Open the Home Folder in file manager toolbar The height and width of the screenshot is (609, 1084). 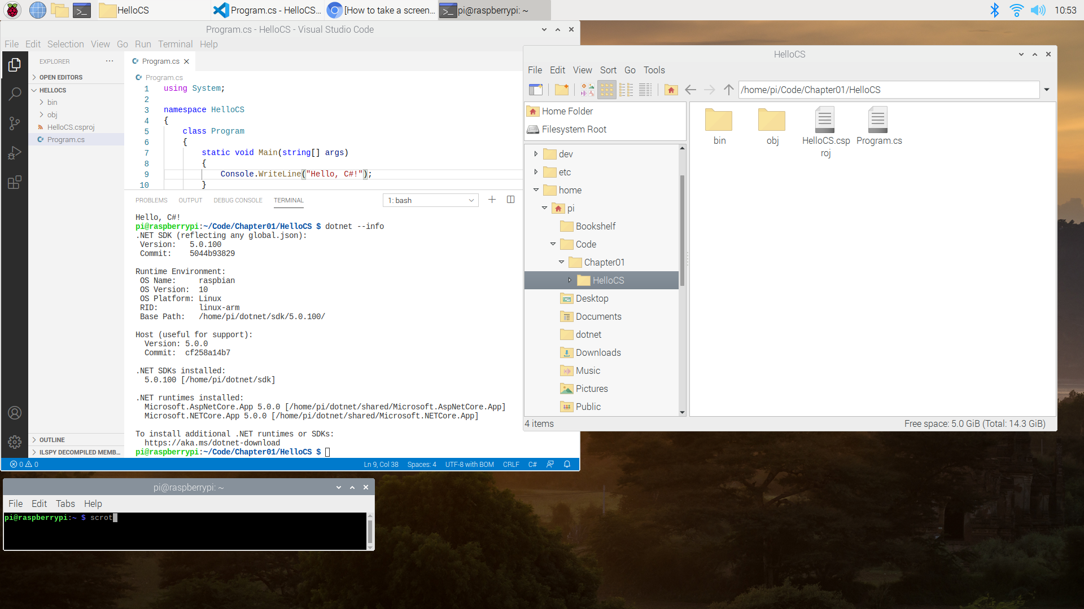[671, 89]
